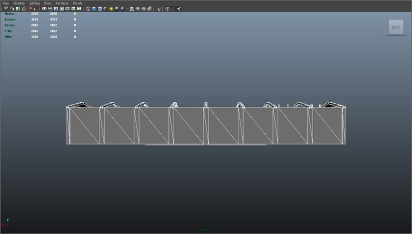Toggle the viewport grid display

(44, 9)
